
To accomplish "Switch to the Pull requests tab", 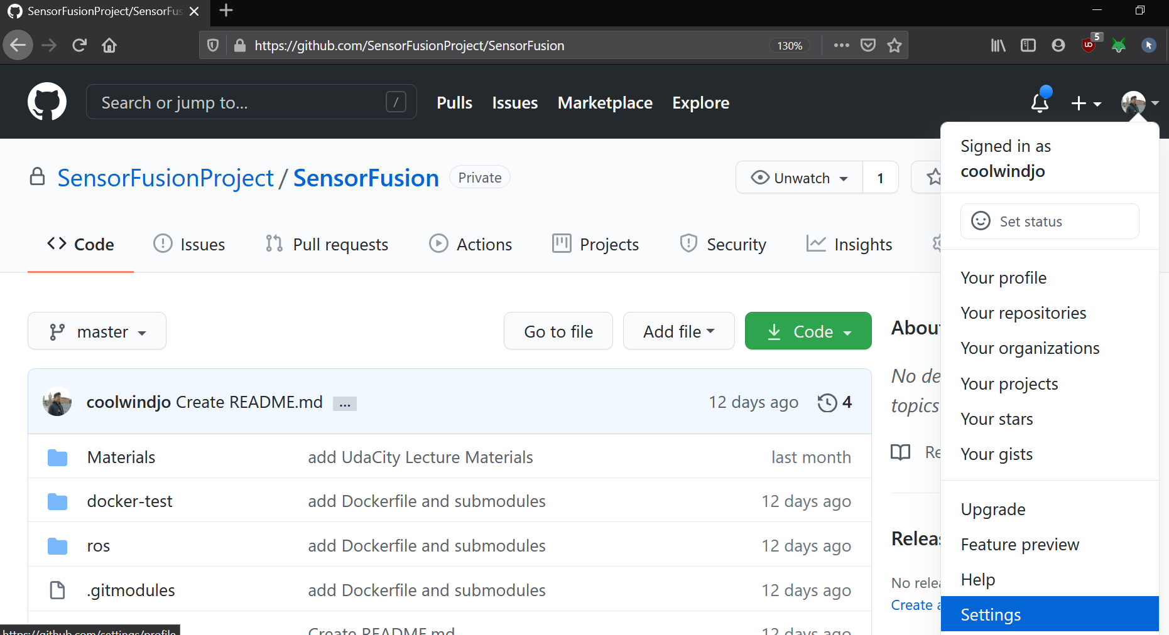I will pos(327,244).
